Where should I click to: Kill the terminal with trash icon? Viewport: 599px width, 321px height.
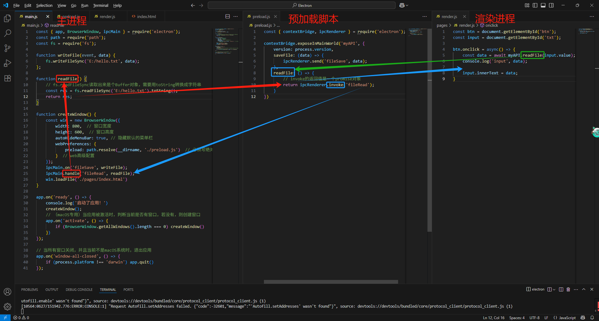(x=568, y=289)
